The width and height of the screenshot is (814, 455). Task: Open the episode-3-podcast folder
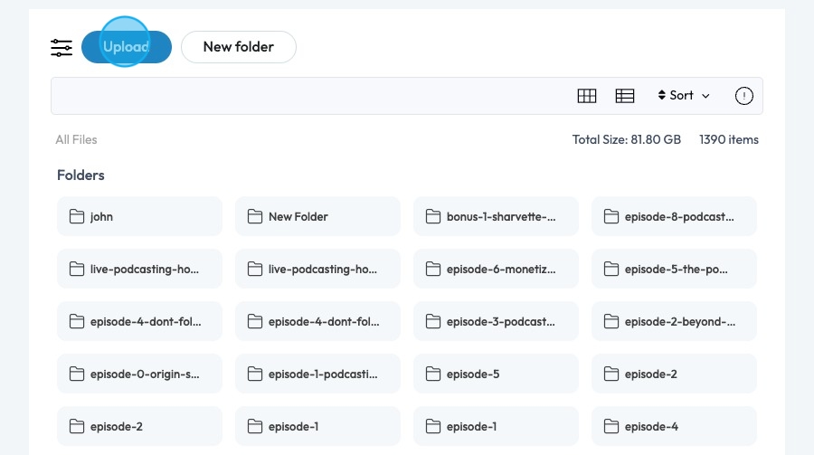pos(496,322)
